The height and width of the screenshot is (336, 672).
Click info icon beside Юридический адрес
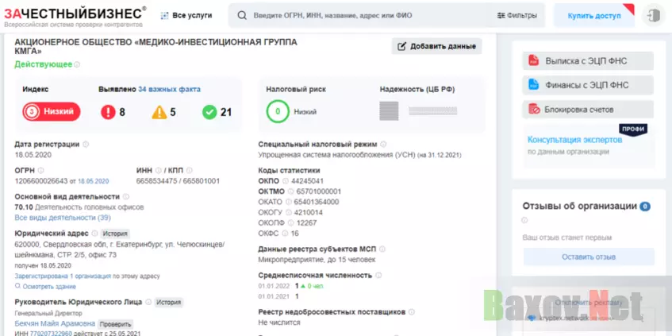coord(94,234)
